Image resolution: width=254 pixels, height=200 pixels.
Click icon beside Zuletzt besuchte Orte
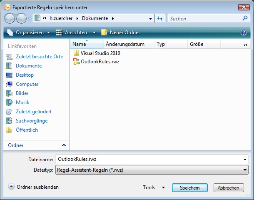click(x=9, y=57)
